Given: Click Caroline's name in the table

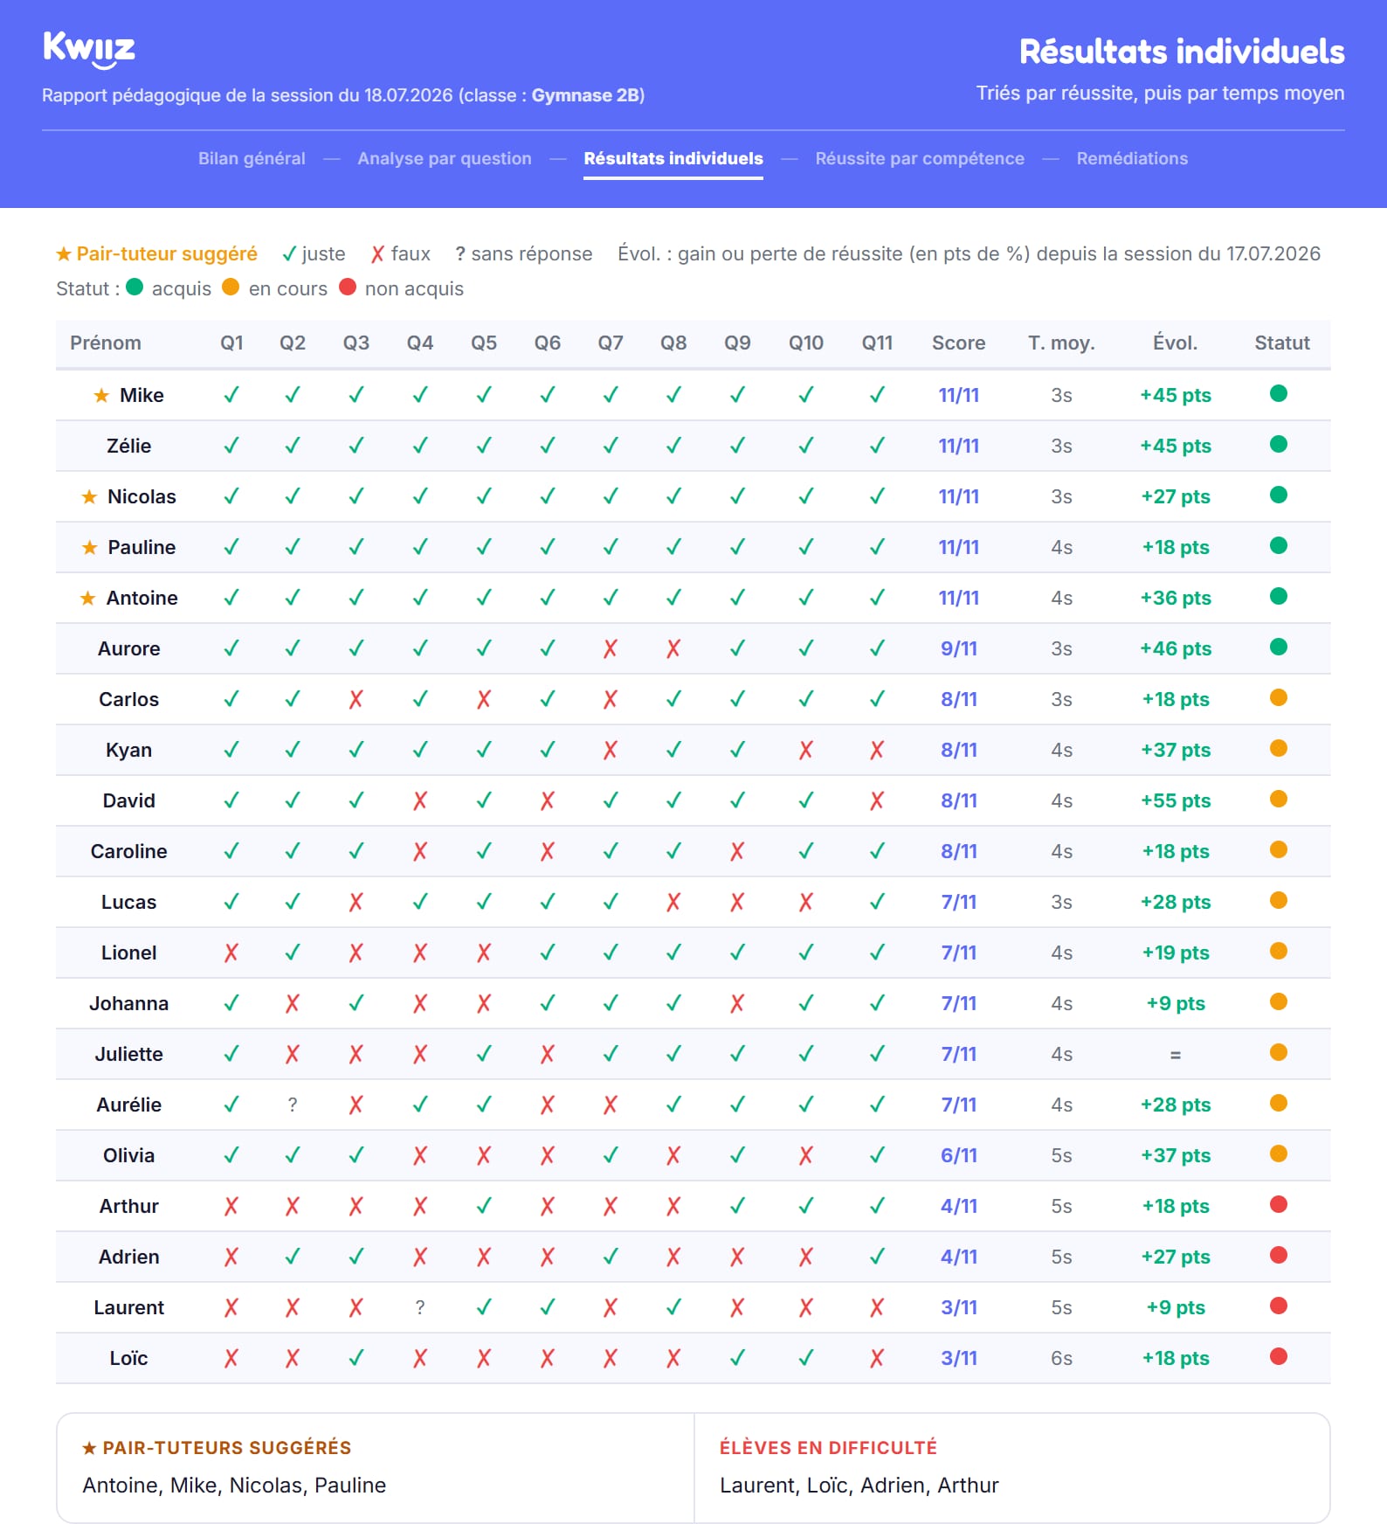Looking at the screenshot, I should tap(129, 851).
